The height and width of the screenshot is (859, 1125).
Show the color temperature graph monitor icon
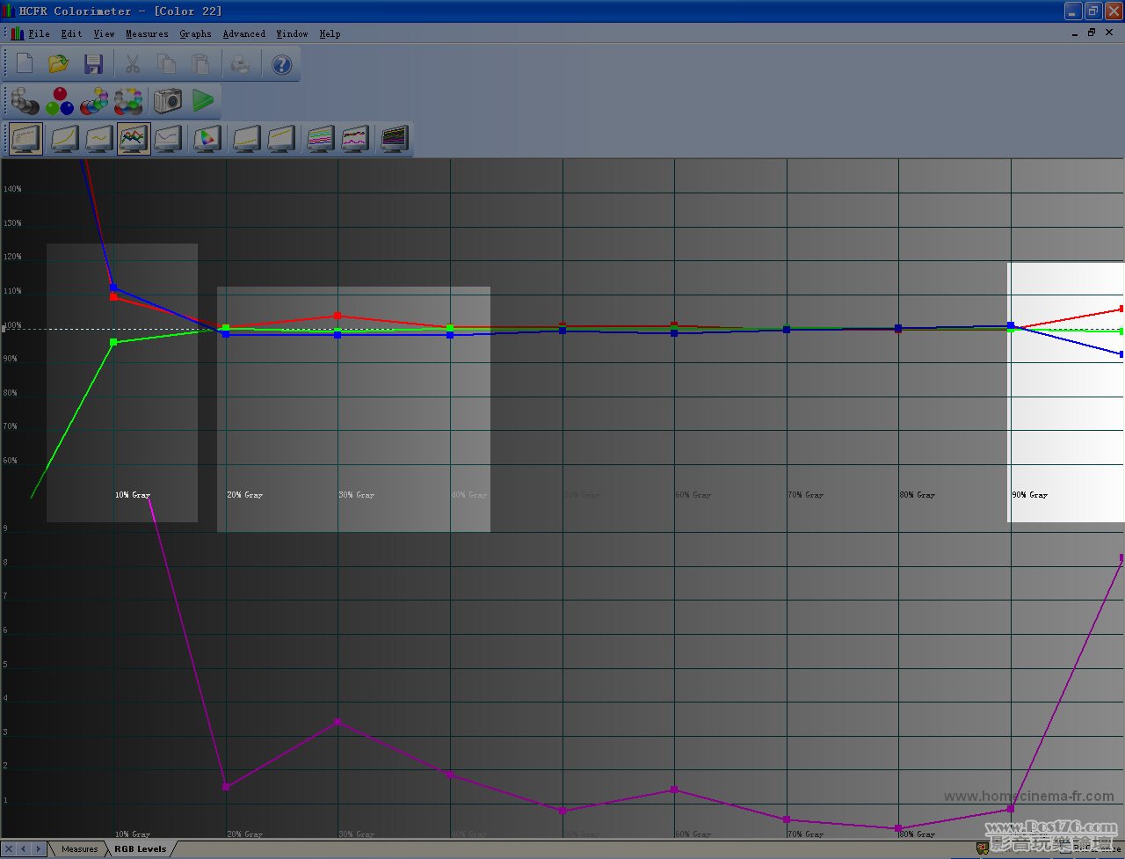tap(168, 139)
